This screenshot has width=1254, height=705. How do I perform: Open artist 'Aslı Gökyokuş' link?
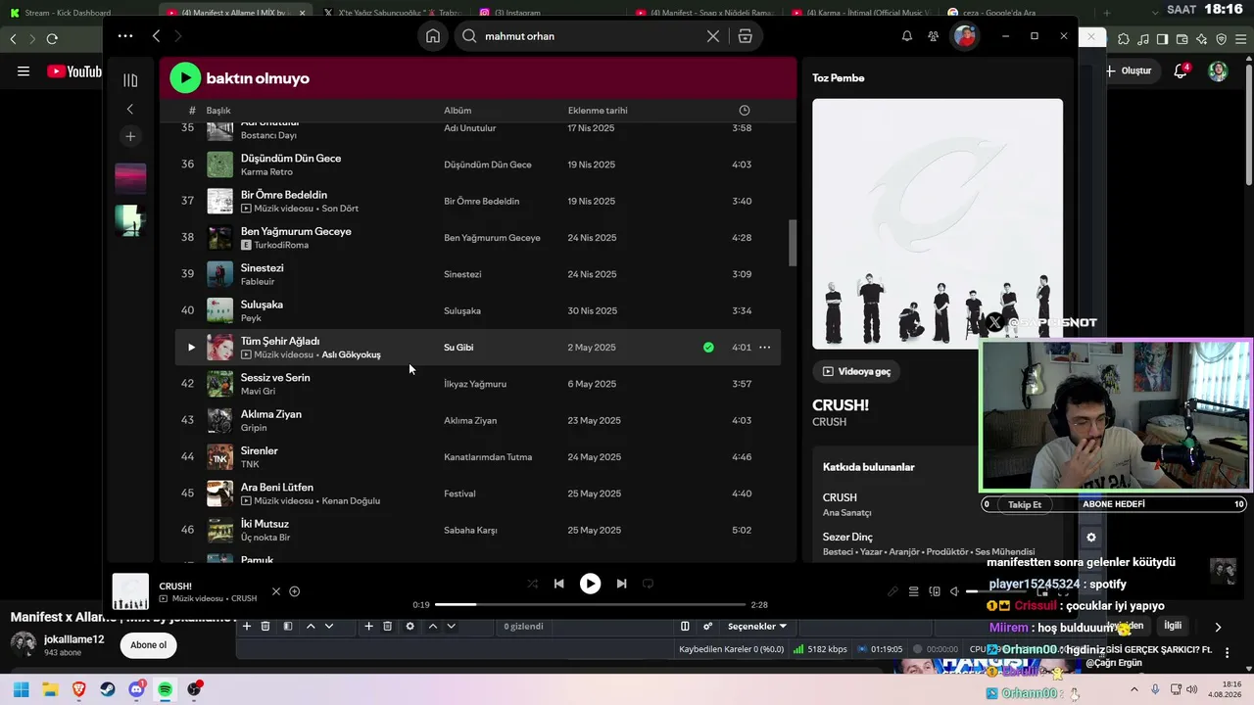pyautogui.click(x=351, y=354)
